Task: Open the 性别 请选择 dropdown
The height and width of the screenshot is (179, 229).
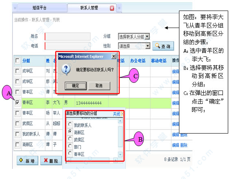Action: tap(134, 46)
